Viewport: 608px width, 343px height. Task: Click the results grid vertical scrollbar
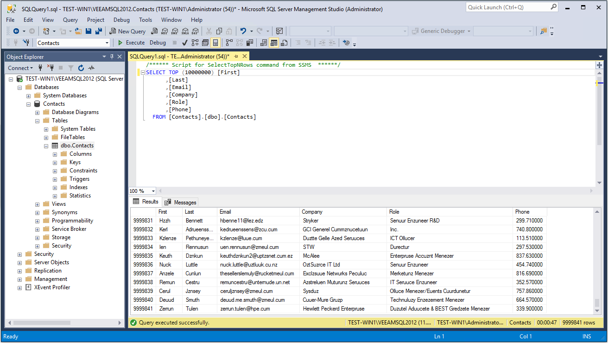point(597,261)
